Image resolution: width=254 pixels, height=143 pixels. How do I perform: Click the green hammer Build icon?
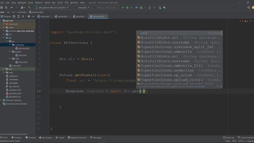tap(29, 8)
